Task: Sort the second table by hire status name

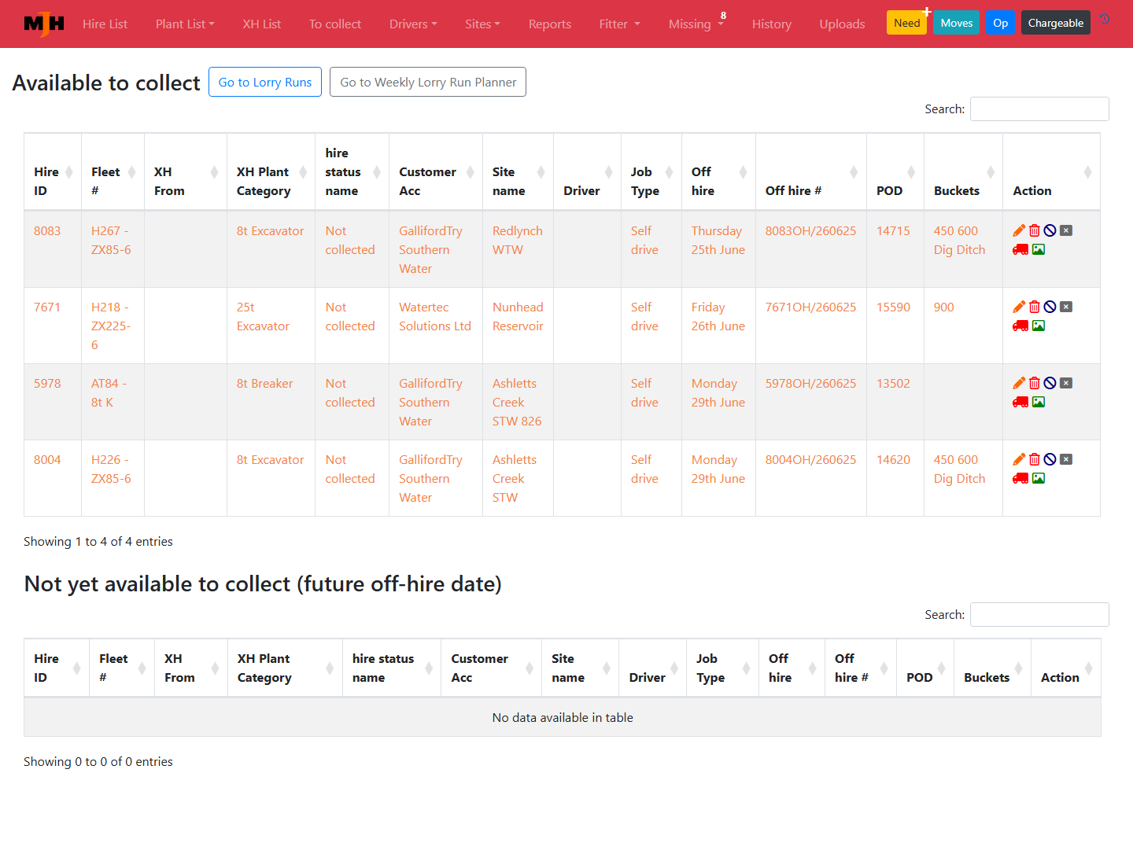Action: [x=392, y=668]
